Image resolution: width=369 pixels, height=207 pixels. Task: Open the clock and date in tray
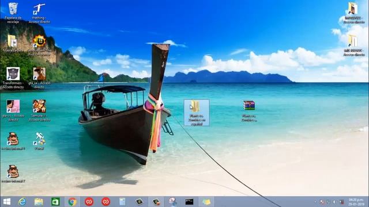(356, 202)
